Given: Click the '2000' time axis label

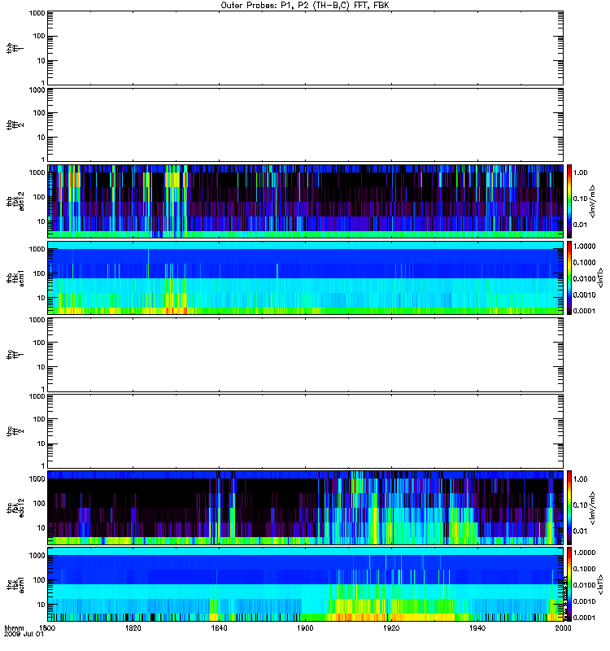Looking at the screenshot, I should pyautogui.click(x=563, y=627).
